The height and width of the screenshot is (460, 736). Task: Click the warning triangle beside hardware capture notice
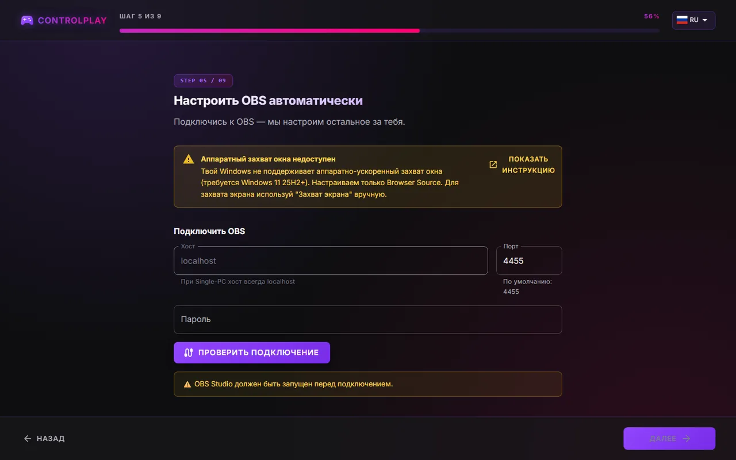tap(189, 159)
